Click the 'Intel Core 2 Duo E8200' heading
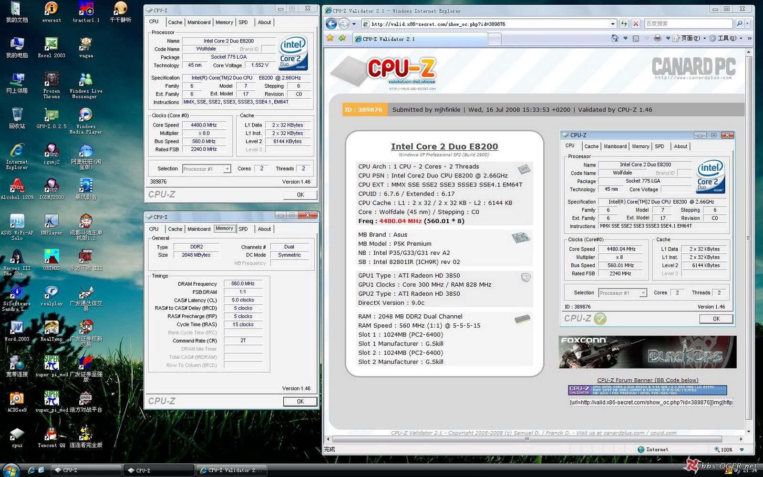This screenshot has width=763, height=477. [x=444, y=146]
